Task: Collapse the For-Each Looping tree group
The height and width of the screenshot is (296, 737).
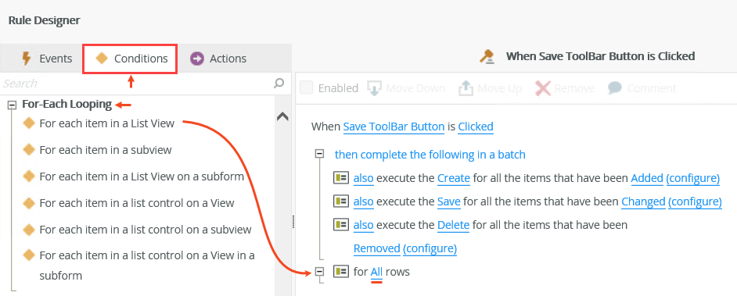Action: pyautogui.click(x=13, y=105)
